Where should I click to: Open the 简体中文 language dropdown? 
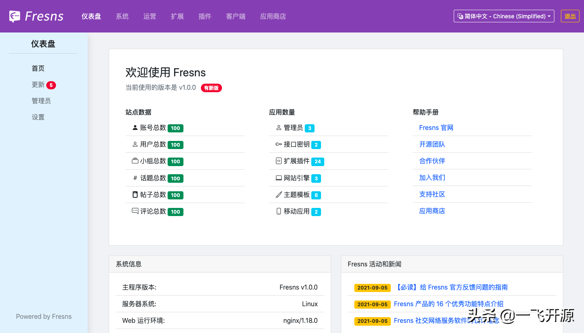click(504, 16)
